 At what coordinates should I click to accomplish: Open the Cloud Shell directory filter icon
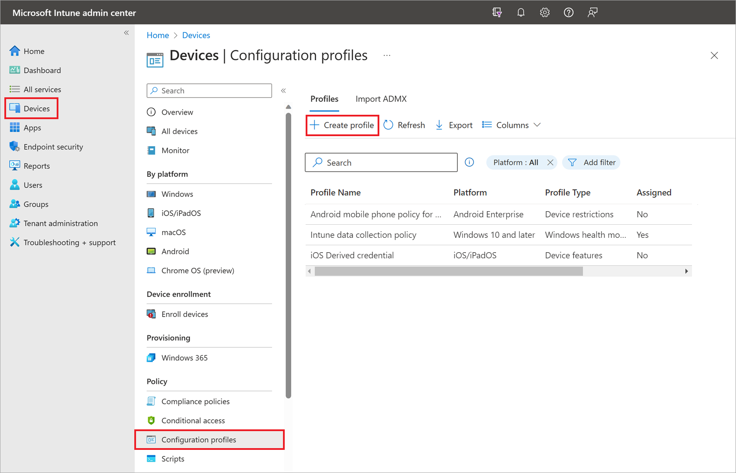point(497,13)
